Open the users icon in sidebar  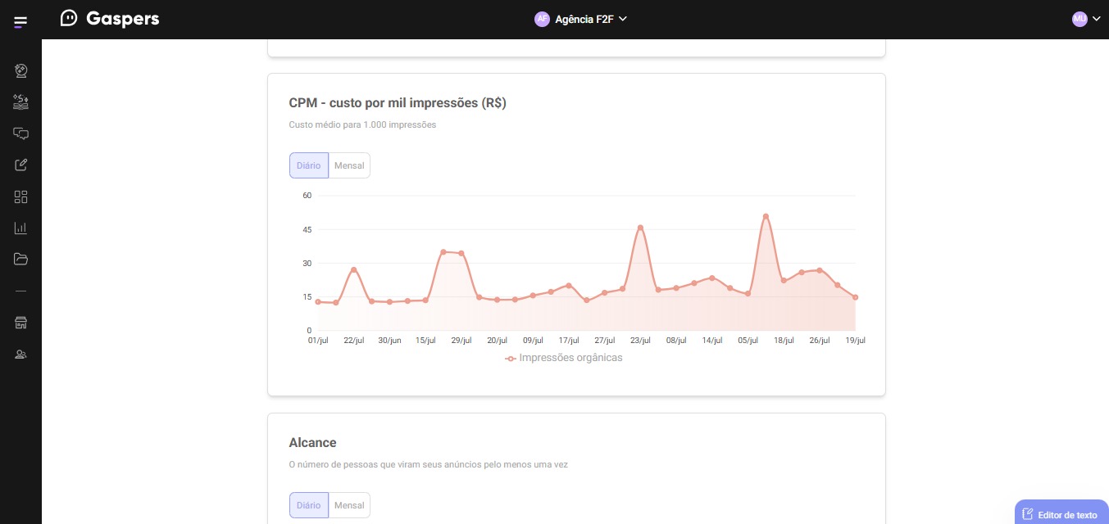tap(21, 355)
